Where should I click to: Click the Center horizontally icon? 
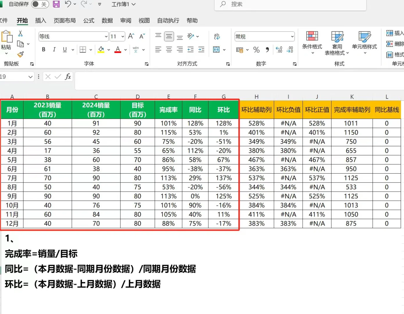point(169,49)
